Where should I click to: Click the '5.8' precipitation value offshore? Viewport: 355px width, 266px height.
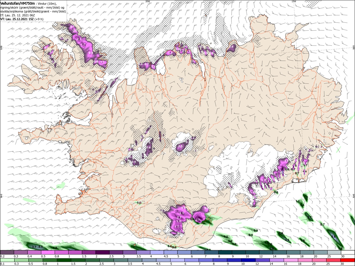coord(333,237)
